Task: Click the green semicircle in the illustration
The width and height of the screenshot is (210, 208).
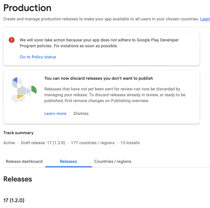Action: coord(34,90)
